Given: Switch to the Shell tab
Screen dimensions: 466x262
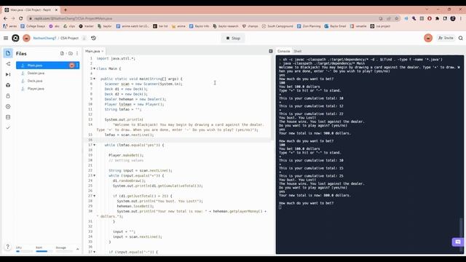Looking at the screenshot, I should 298,51.
